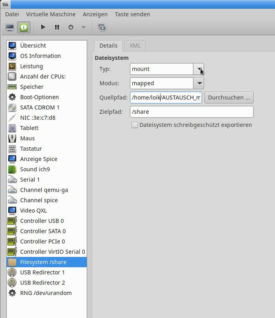Screen dimensions: 275x318
Task: Click the Durchsuchen button
Action: coord(229,97)
